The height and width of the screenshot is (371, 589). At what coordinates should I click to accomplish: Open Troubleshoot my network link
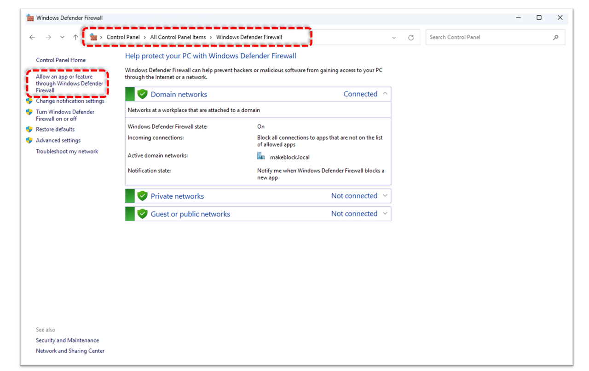(x=67, y=152)
